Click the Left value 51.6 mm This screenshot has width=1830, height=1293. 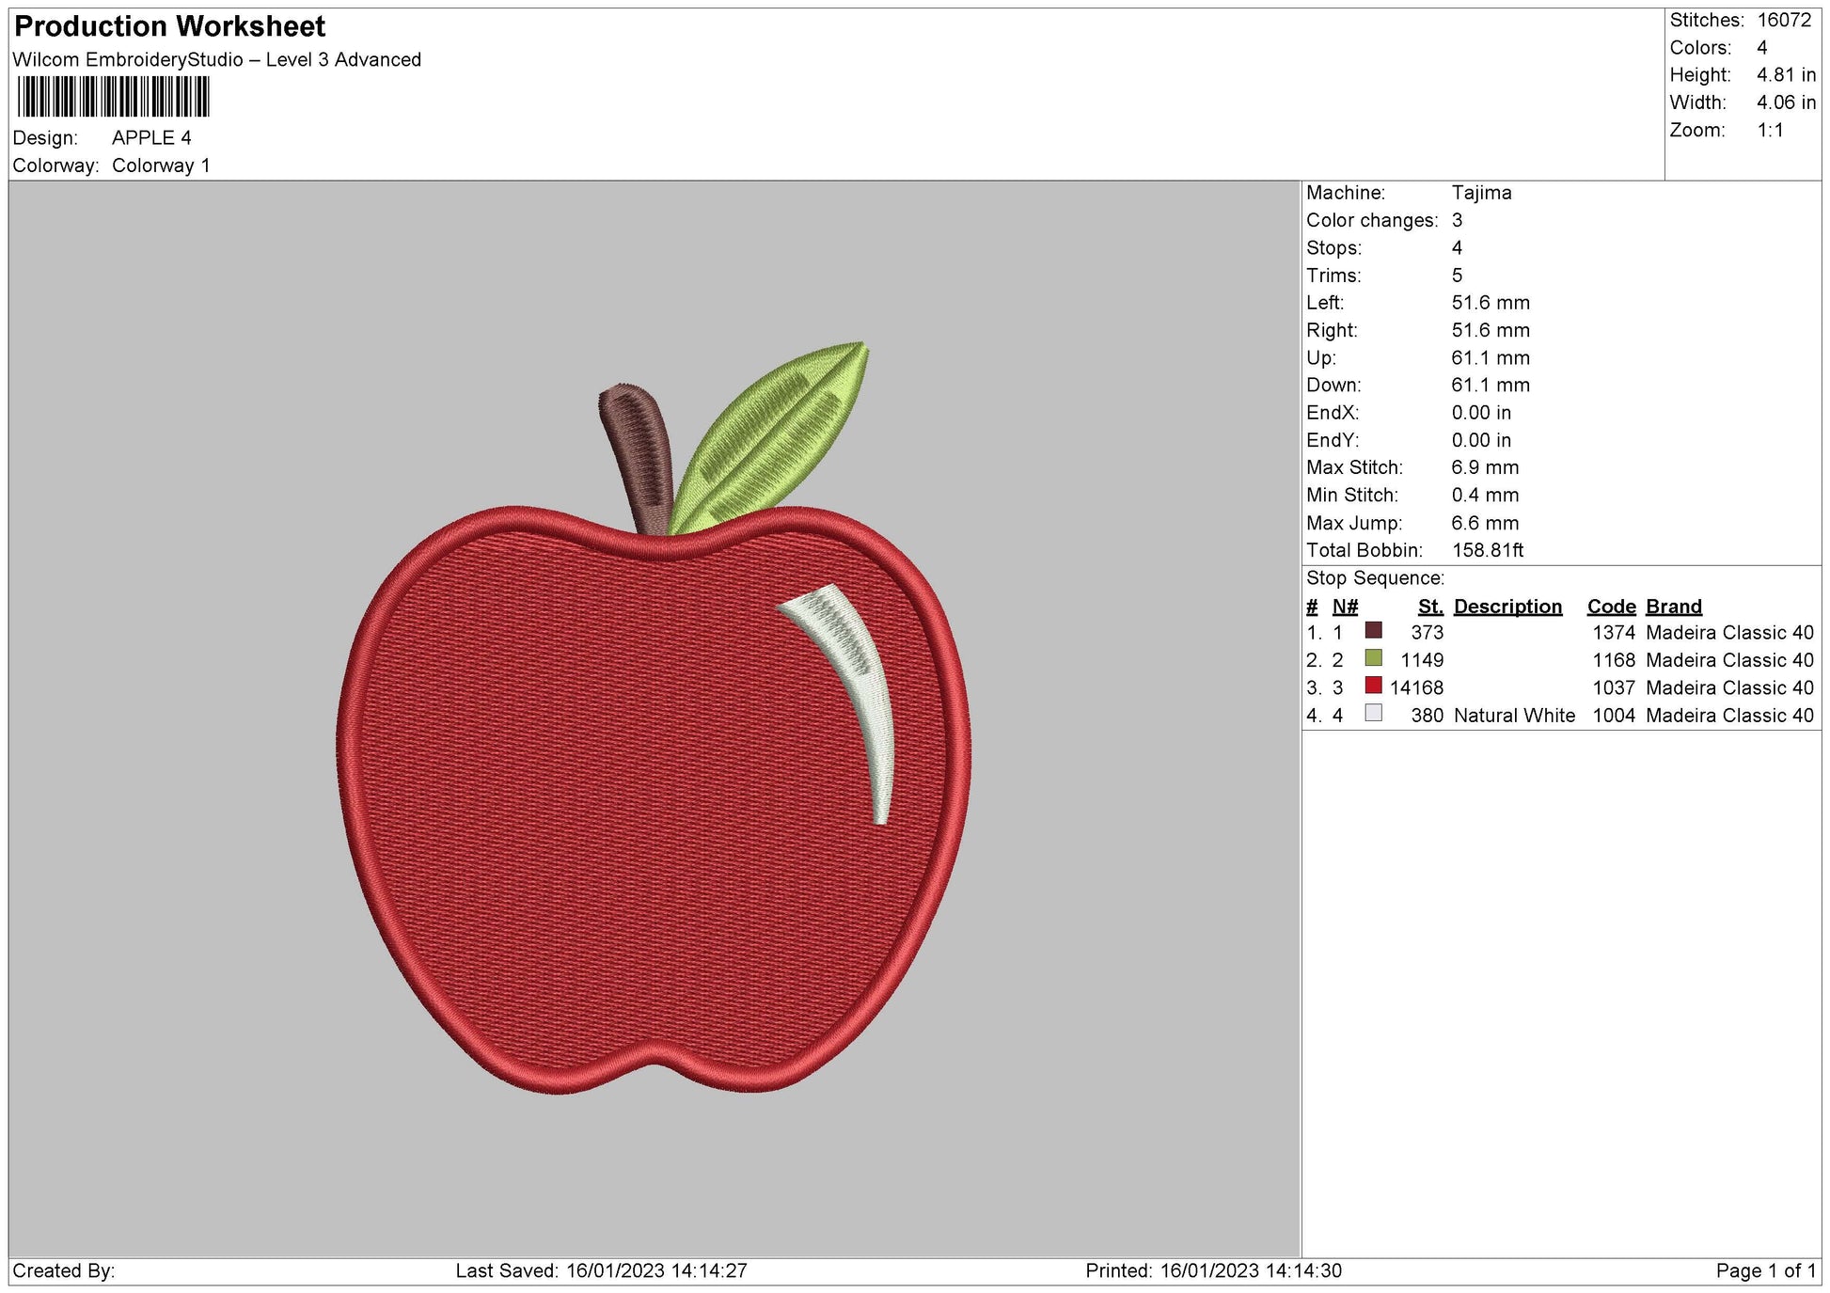(x=1491, y=303)
